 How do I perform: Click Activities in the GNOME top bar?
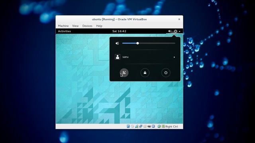65,31
